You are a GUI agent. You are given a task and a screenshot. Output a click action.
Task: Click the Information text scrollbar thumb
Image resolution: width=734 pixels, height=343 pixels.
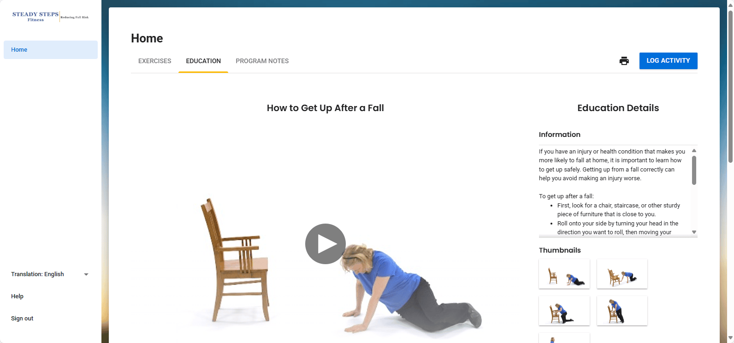pos(694,170)
